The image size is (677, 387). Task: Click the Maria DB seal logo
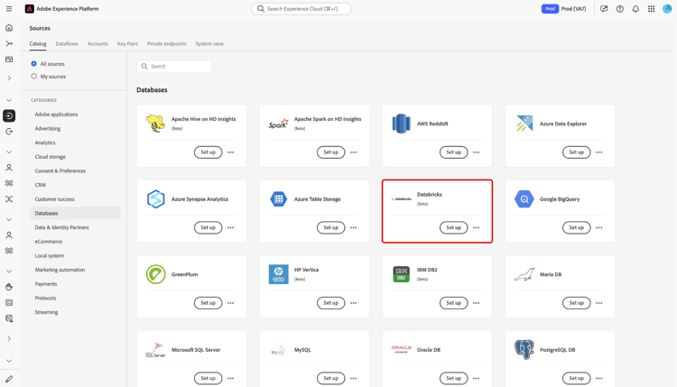[x=524, y=274]
